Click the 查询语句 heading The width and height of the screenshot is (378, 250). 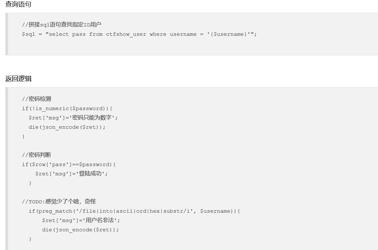coord(18,4)
